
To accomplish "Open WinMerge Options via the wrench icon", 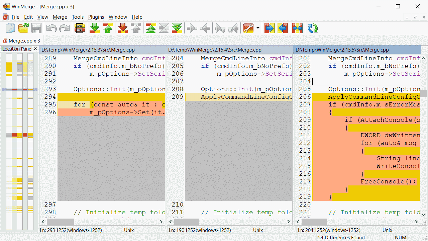I will point(249,28).
